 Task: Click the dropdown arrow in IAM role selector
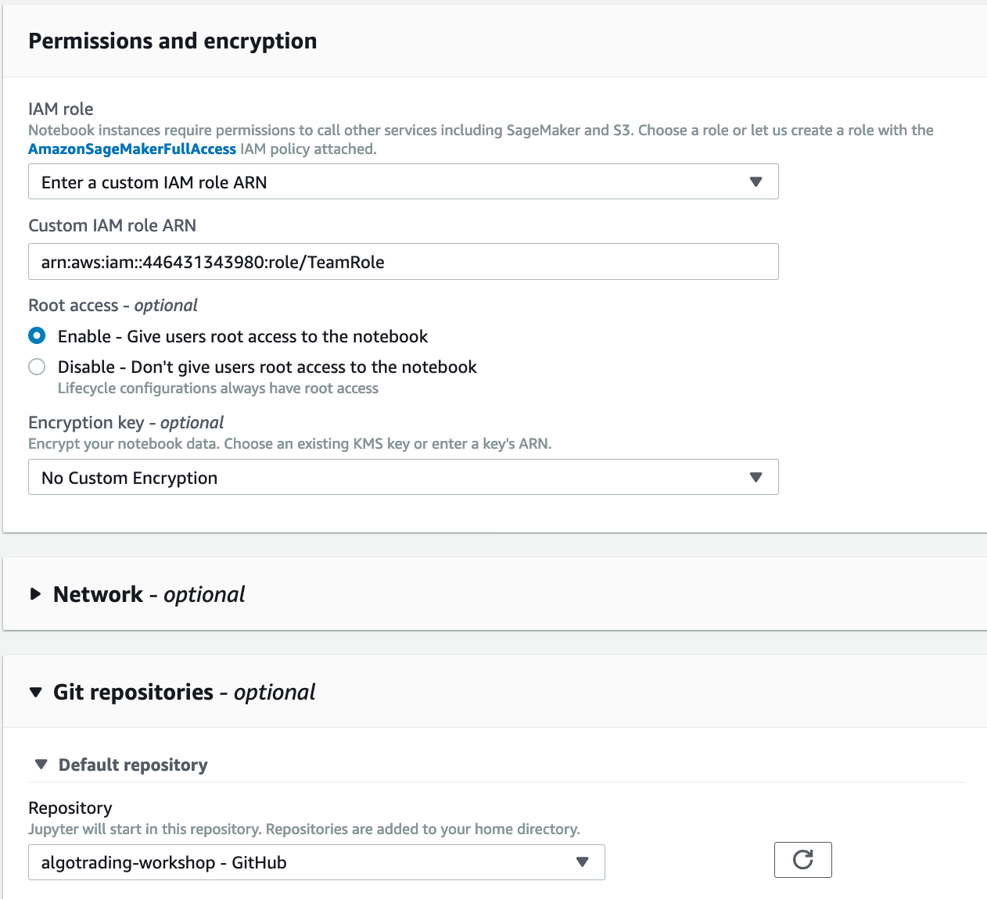pyautogui.click(x=756, y=181)
